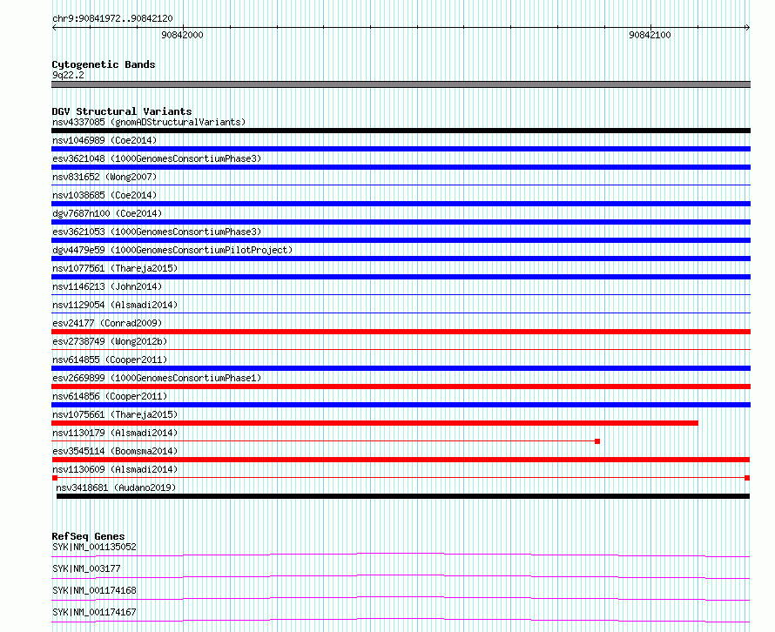Image resolution: width=775 pixels, height=632 pixels.
Task: Click the DGV Structural Variants track heading
Action: coord(122,111)
